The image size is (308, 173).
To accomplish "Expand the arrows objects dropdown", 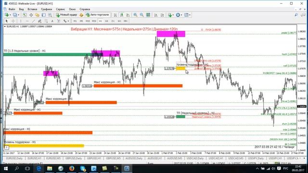I will 68,21.
